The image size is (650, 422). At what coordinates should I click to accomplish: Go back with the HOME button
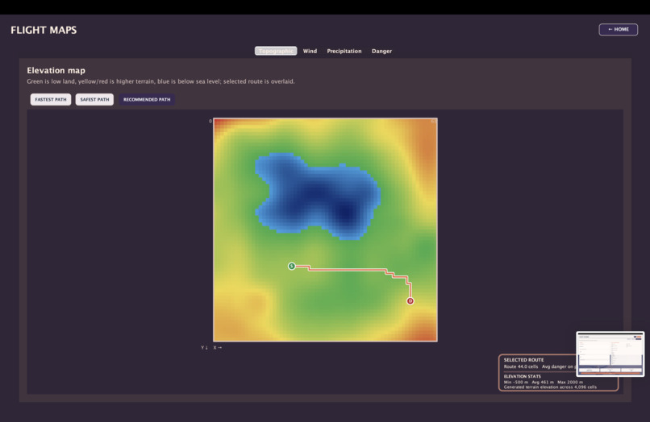618,30
